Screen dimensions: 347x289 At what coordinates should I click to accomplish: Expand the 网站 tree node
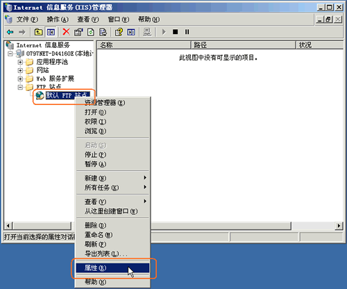(20, 70)
